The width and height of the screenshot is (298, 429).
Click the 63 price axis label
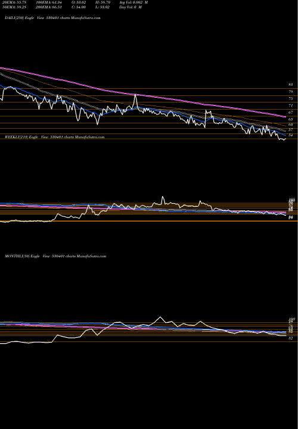point(291,119)
